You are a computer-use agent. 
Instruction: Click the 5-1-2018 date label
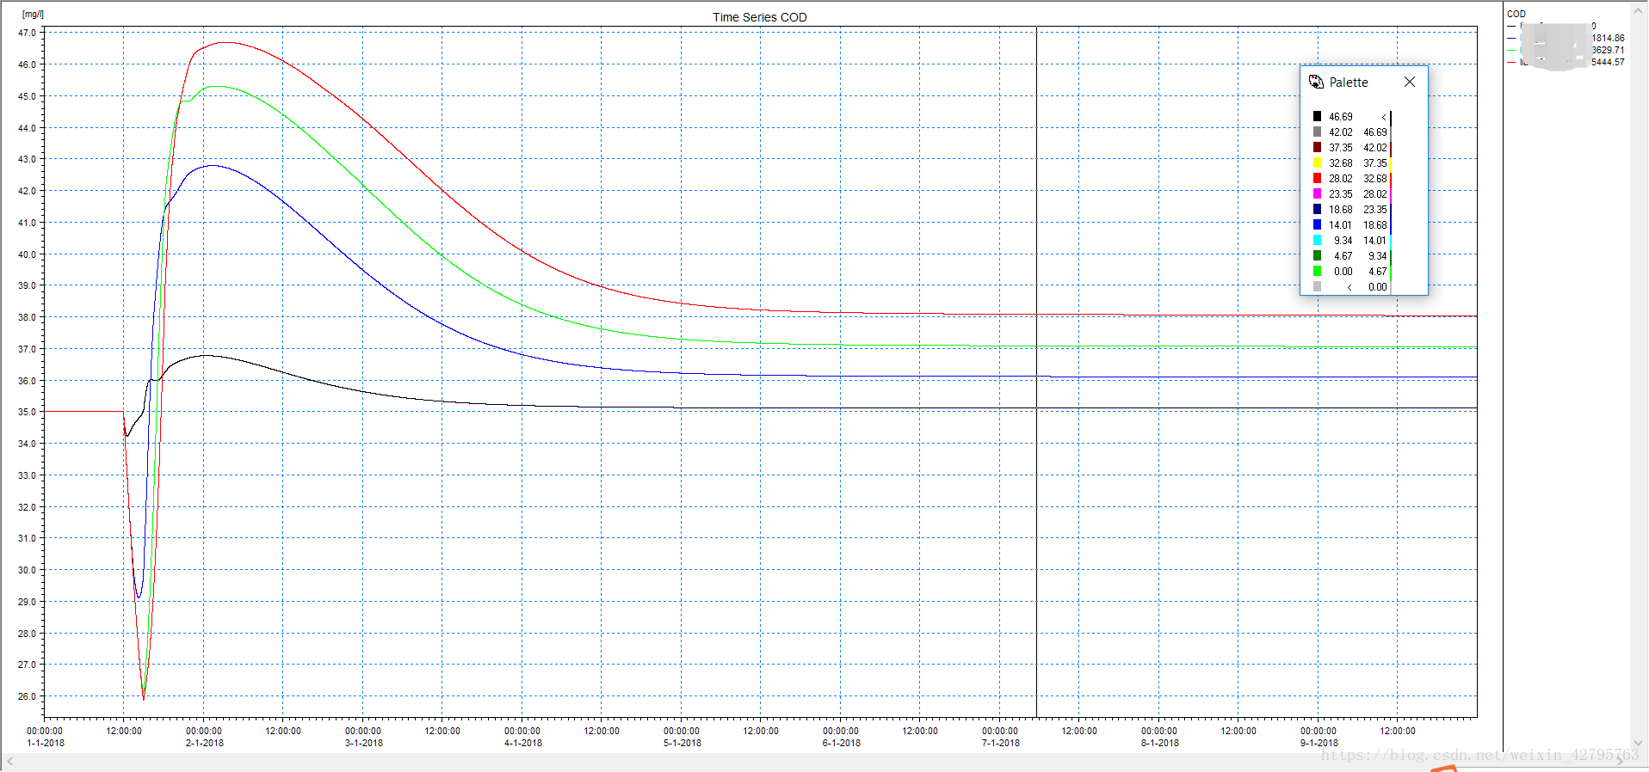(682, 743)
